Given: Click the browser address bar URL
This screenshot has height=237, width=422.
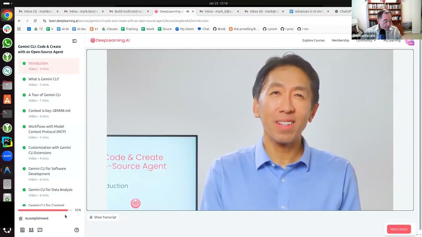Looking at the screenshot, I should [x=129, y=21].
